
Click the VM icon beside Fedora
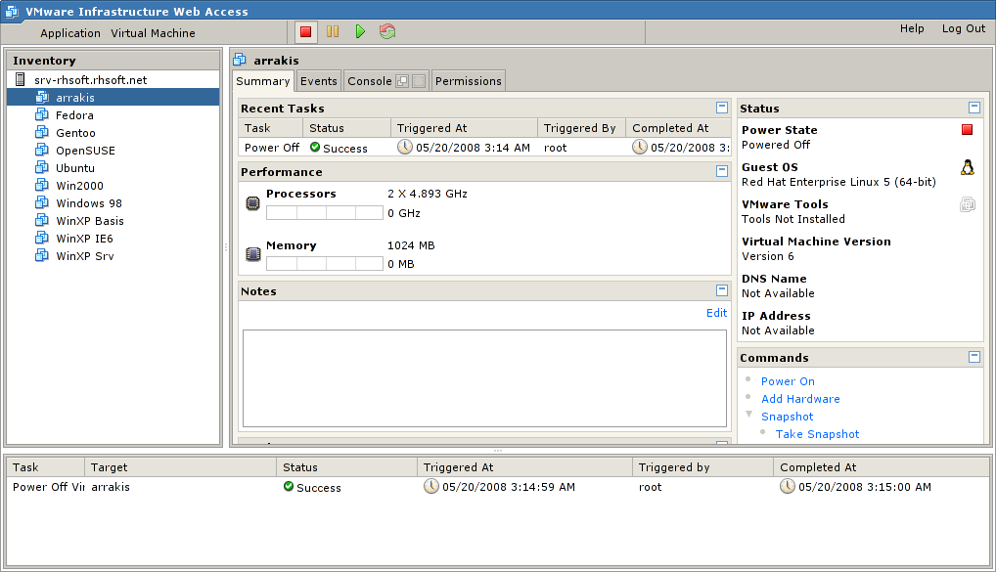[42, 115]
